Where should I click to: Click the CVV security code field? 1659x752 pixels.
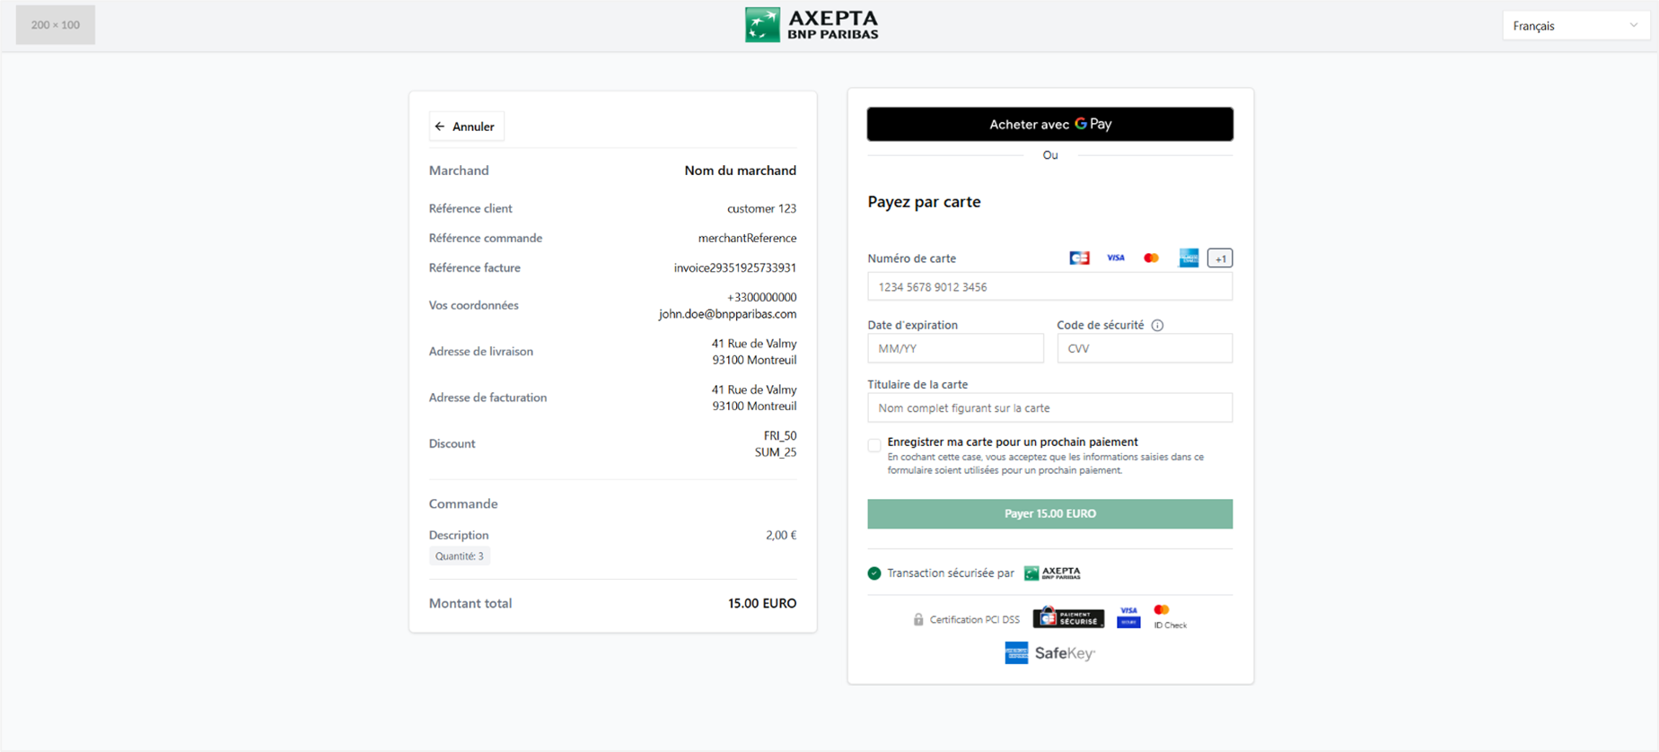pyautogui.click(x=1144, y=349)
